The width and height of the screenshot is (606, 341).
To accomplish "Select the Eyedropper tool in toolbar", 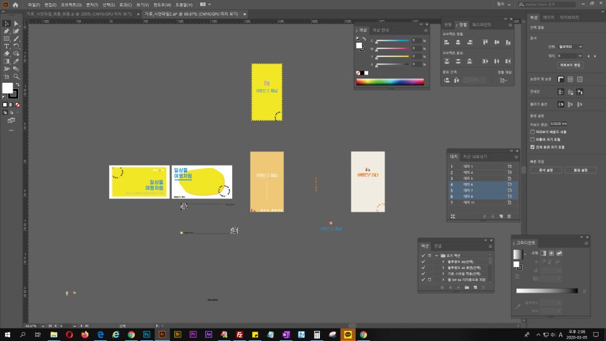I will pyautogui.click(x=16, y=61).
